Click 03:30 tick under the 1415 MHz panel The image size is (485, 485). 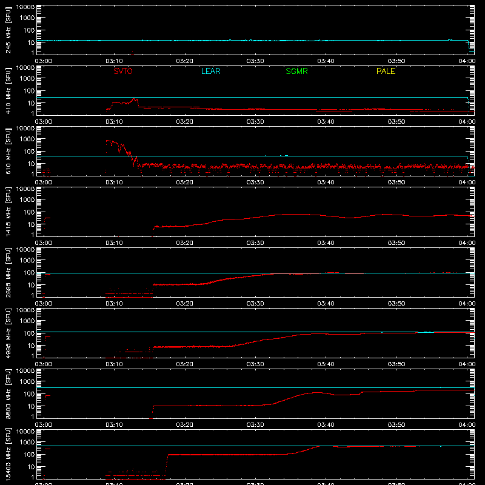(255, 243)
